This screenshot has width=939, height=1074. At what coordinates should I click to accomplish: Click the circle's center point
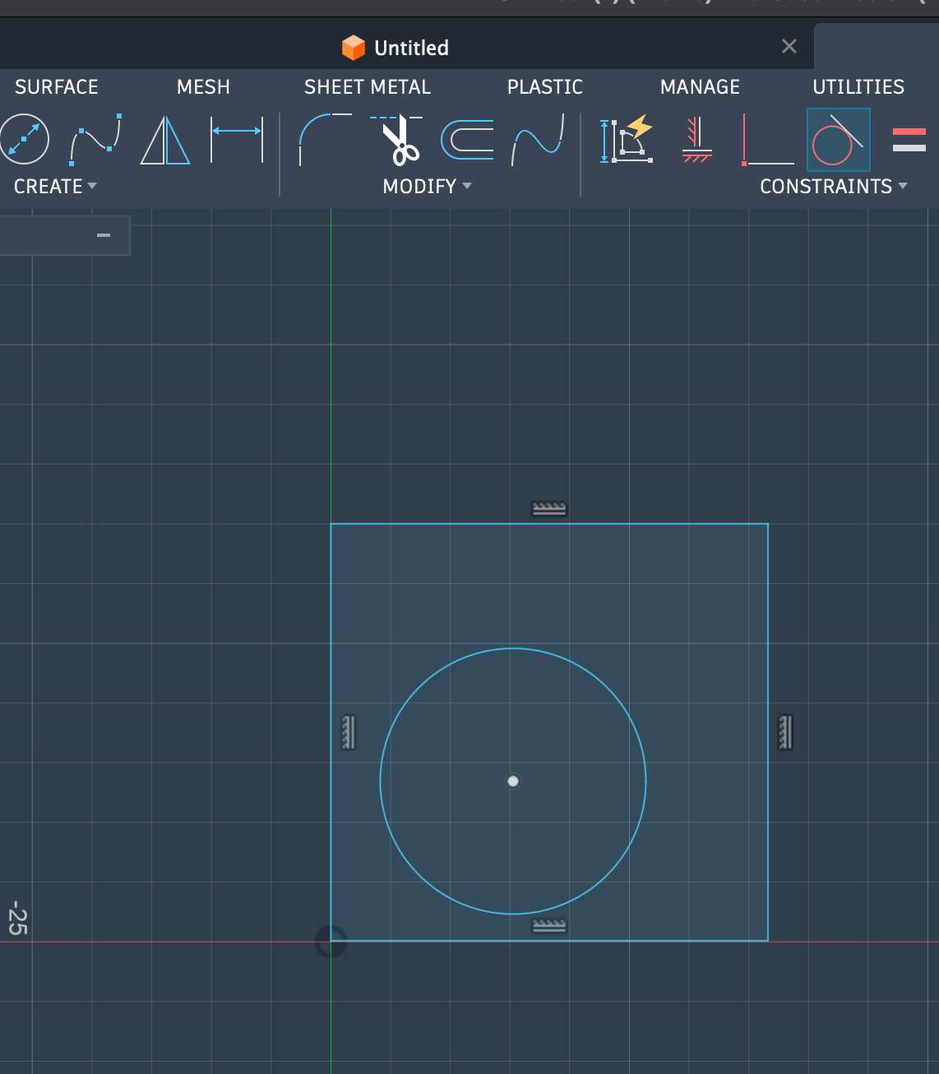(513, 781)
